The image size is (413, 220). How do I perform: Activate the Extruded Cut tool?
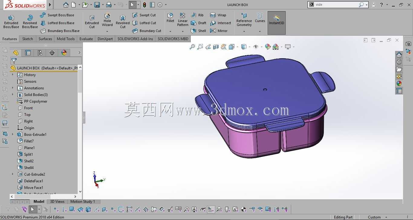coord(92,22)
